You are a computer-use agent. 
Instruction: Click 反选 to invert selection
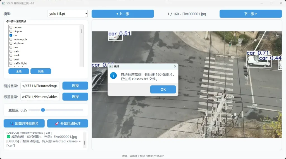[x=41, y=71]
